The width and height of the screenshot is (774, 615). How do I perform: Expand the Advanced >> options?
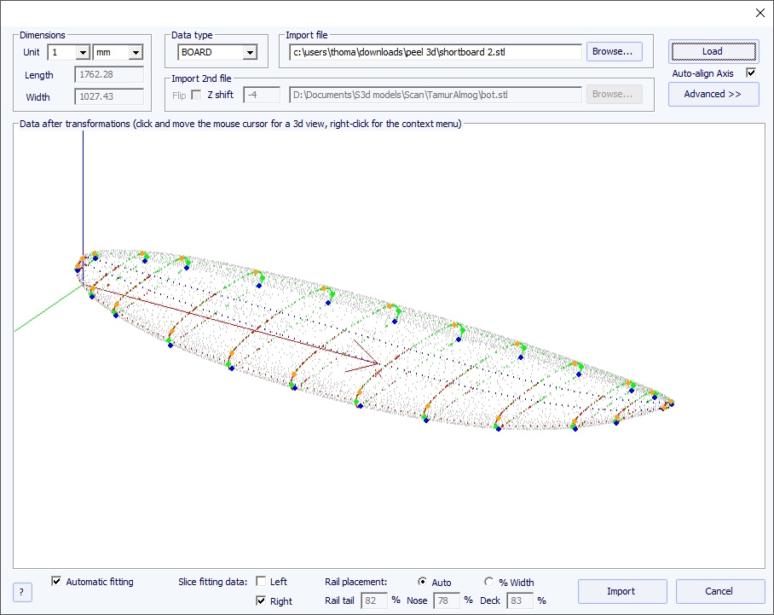click(x=713, y=94)
